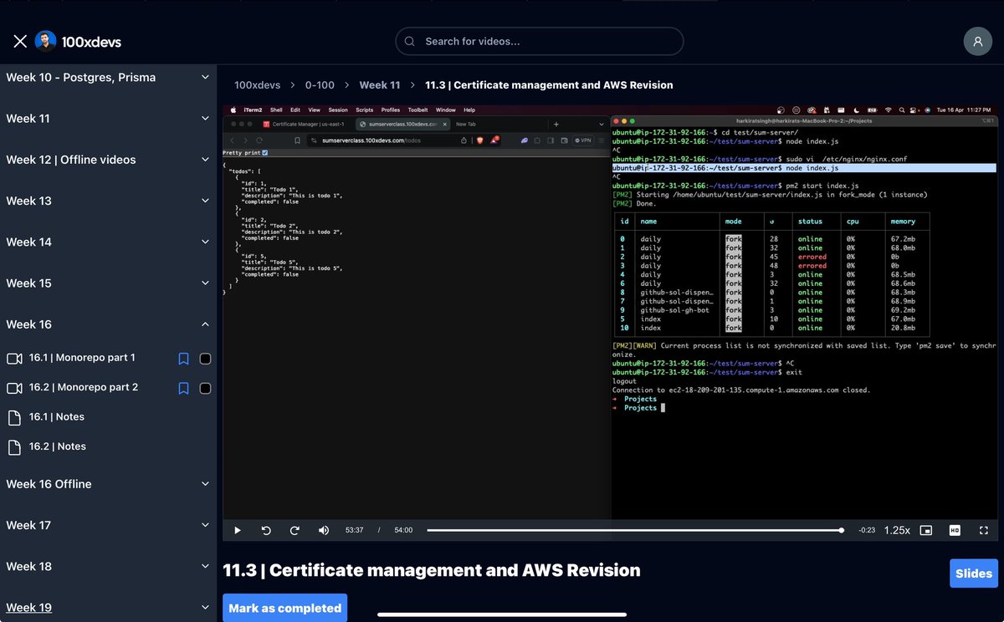Select Certificate Manager browser tab in video
The image size is (1004, 622).
tap(304, 124)
